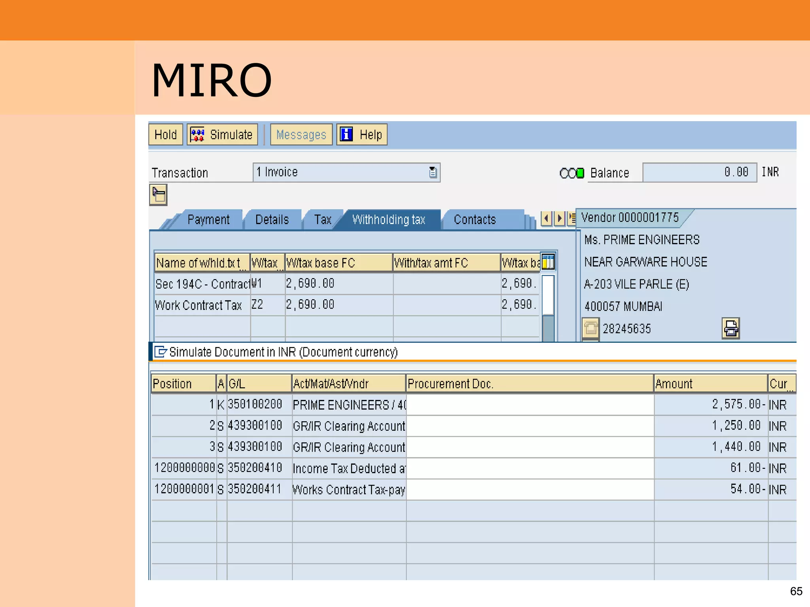Click the withholding tax table vertical scrollbar
Screen dimensions: 810x607
click(548, 308)
